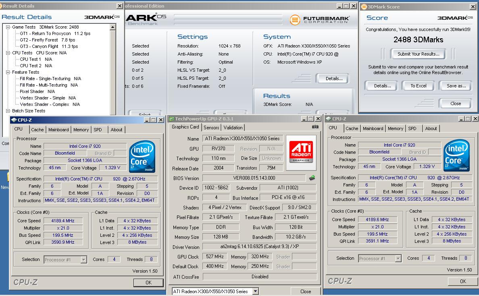The width and height of the screenshot is (479, 296).
Task: Click the 3DMark Score window title icon
Action: (x=364, y=7)
